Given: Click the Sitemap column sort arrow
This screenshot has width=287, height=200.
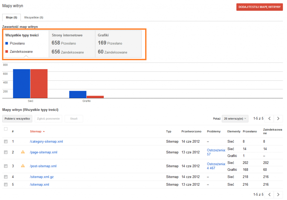Looking at the screenshot, I should coord(44,131).
